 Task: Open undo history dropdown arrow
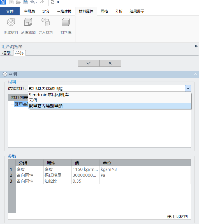tap(36, 2)
